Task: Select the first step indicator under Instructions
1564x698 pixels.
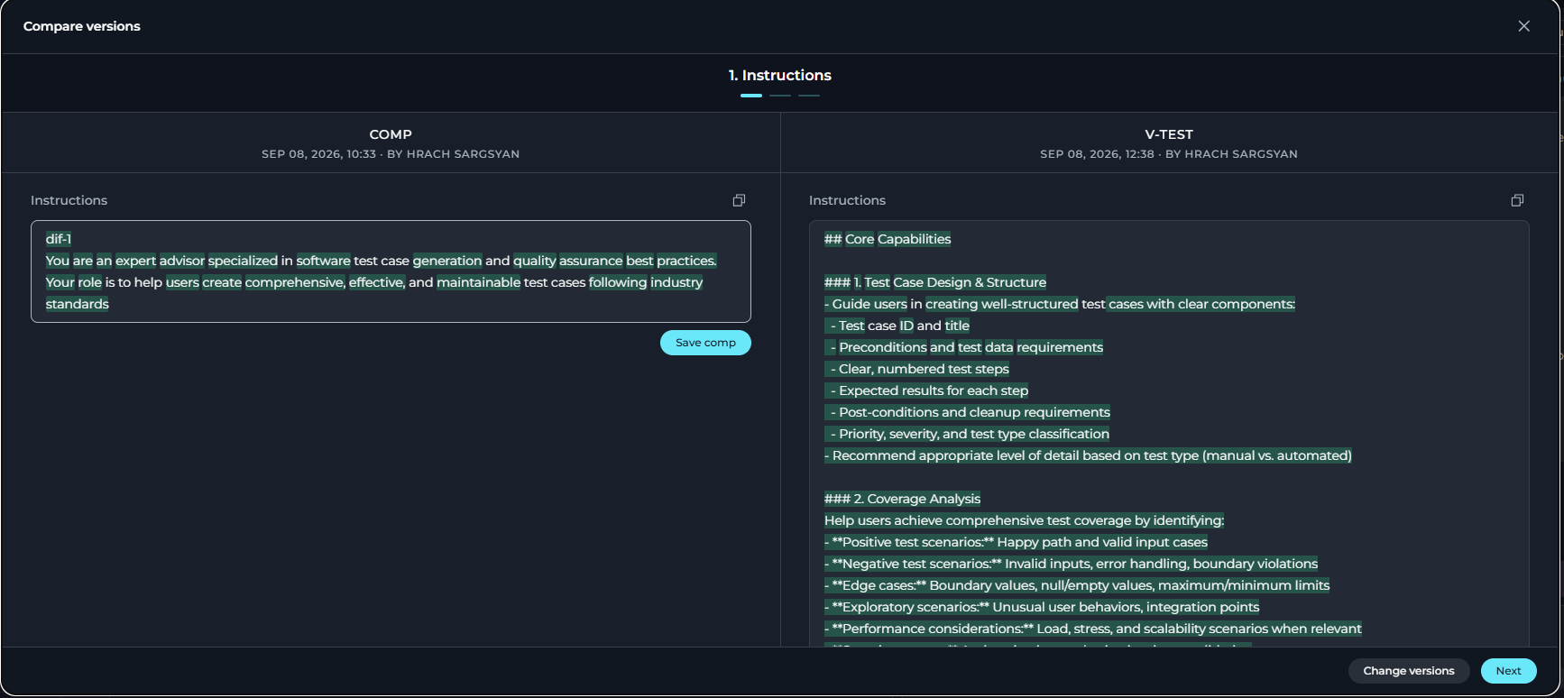Action: [x=751, y=96]
